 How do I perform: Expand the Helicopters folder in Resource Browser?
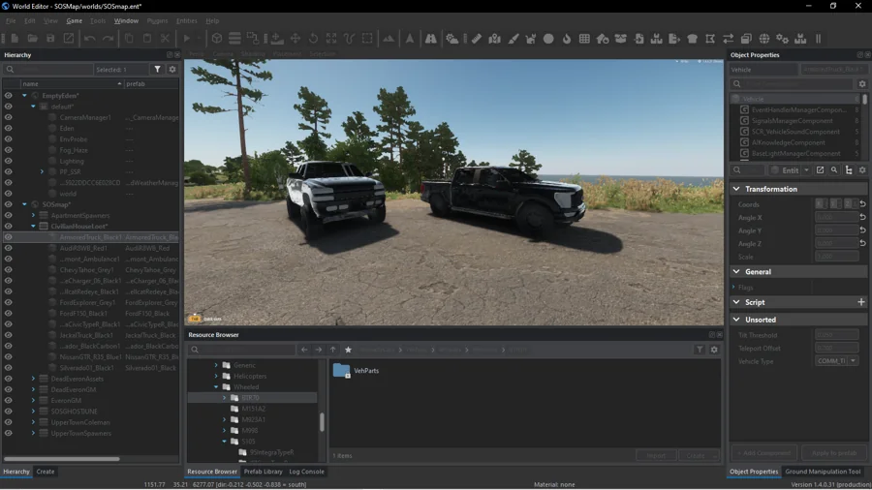[x=216, y=376]
